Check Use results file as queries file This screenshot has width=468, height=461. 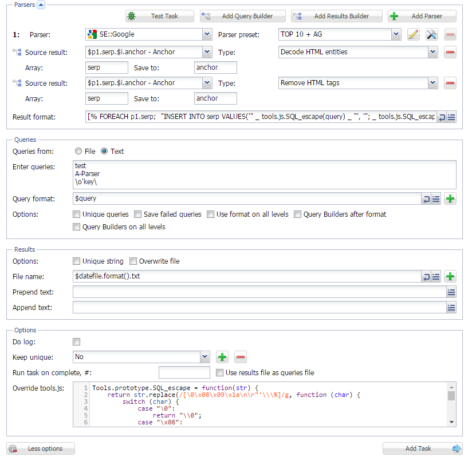click(219, 372)
